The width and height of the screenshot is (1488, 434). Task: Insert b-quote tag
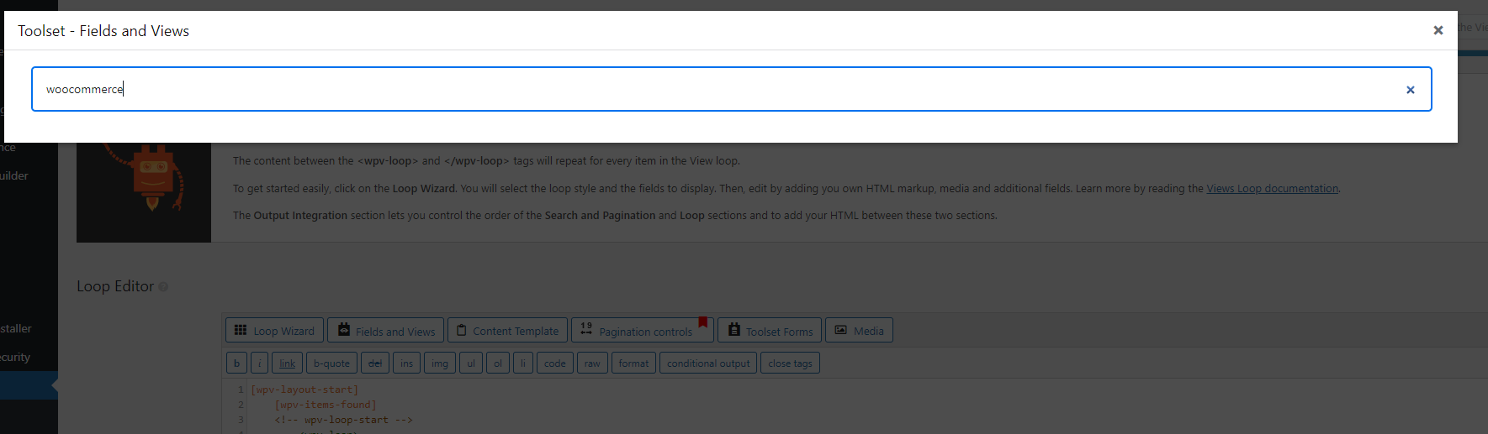tap(331, 363)
